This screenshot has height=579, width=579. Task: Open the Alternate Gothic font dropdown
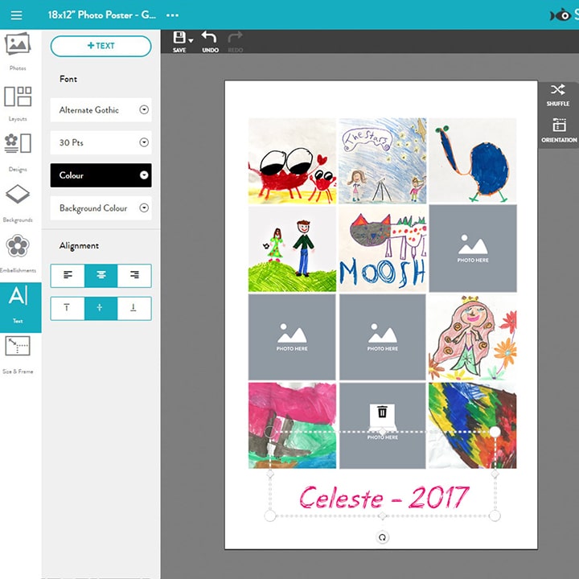[x=101, y=109]
